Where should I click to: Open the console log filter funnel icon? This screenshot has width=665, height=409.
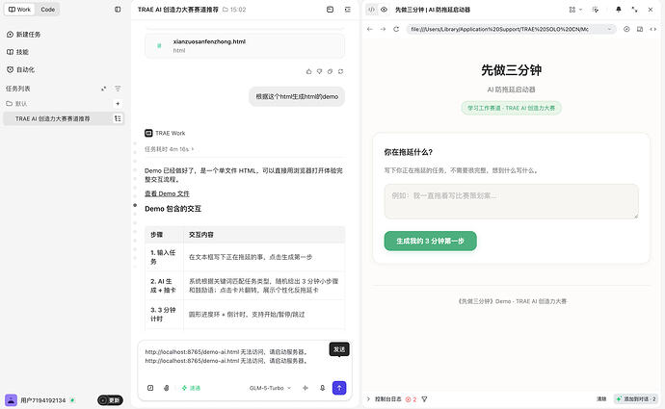click(x=424, y=398)
